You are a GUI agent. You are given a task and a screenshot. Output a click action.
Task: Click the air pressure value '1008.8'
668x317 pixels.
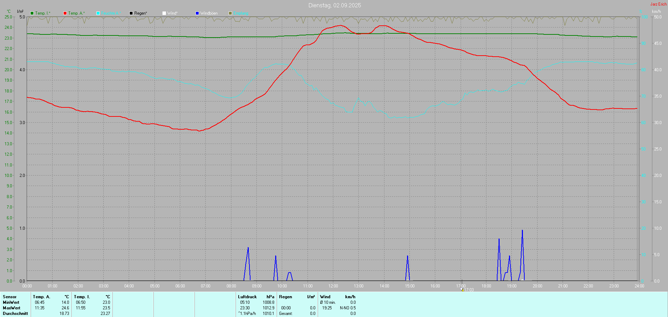[x=269, y=302]
